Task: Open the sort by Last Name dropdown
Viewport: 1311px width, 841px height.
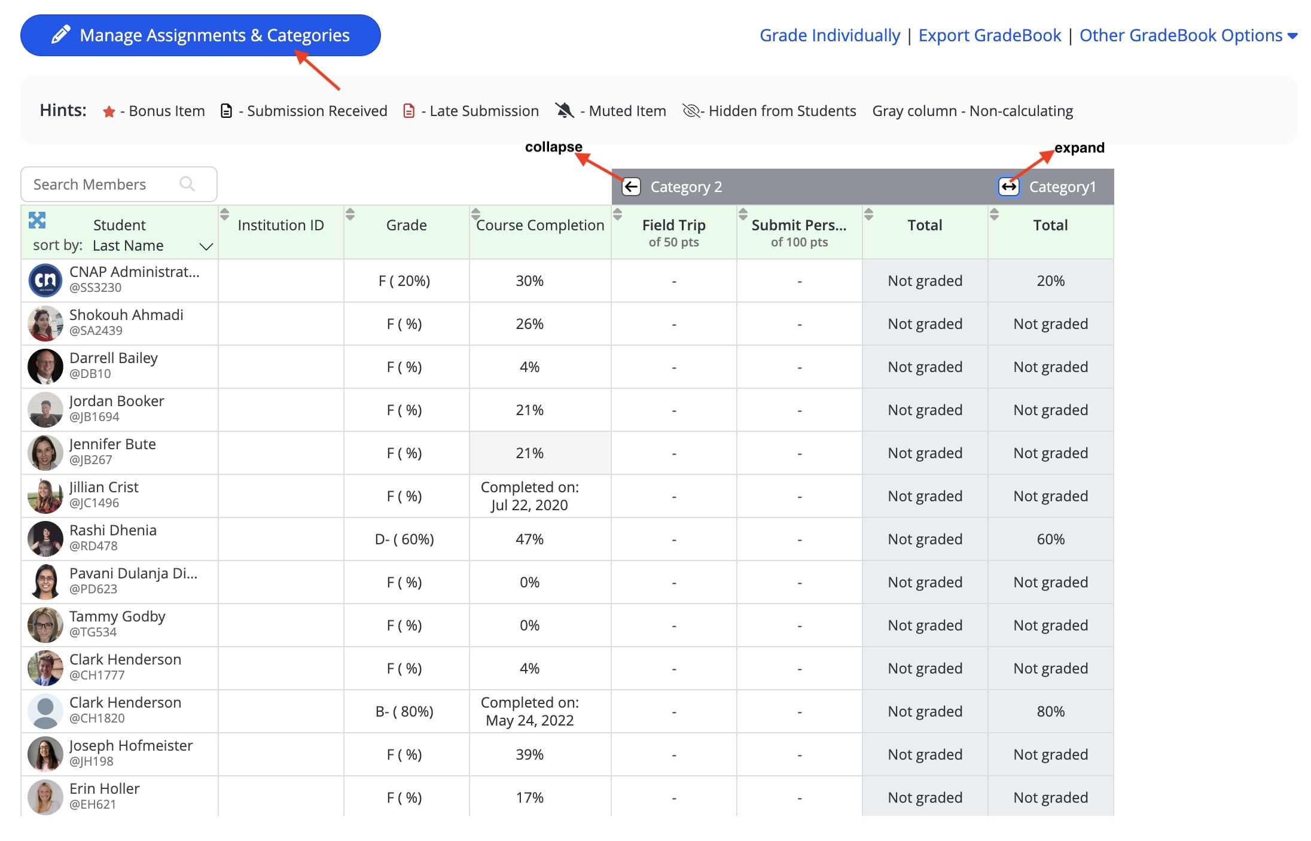Action: click(153, 246)
